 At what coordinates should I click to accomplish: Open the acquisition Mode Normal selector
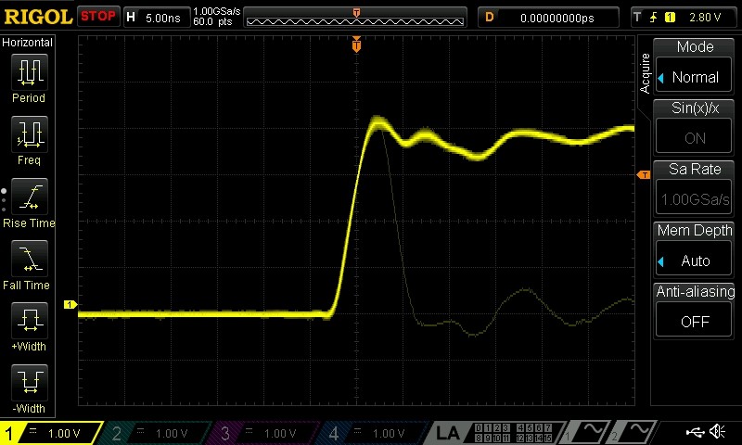(694, 77)
